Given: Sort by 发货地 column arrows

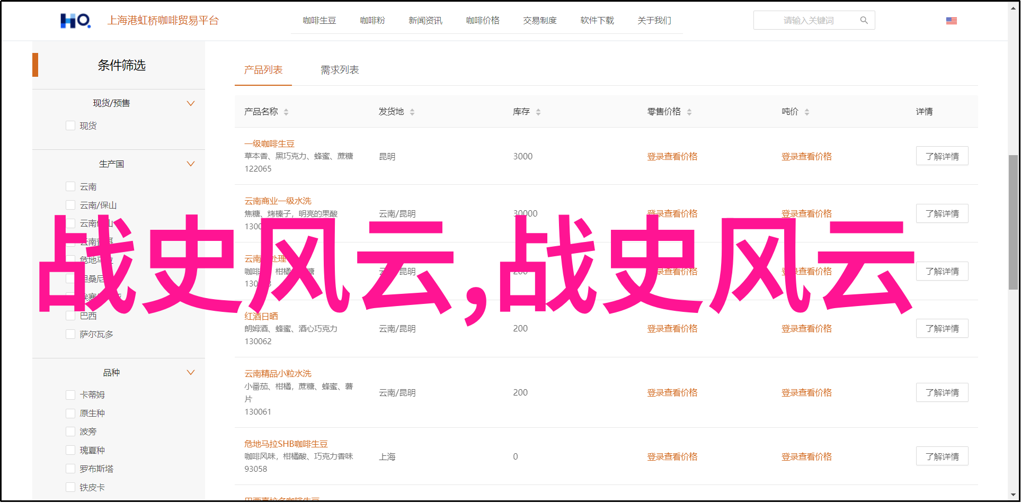Looking at the screenshot, I should coord(412,112).
